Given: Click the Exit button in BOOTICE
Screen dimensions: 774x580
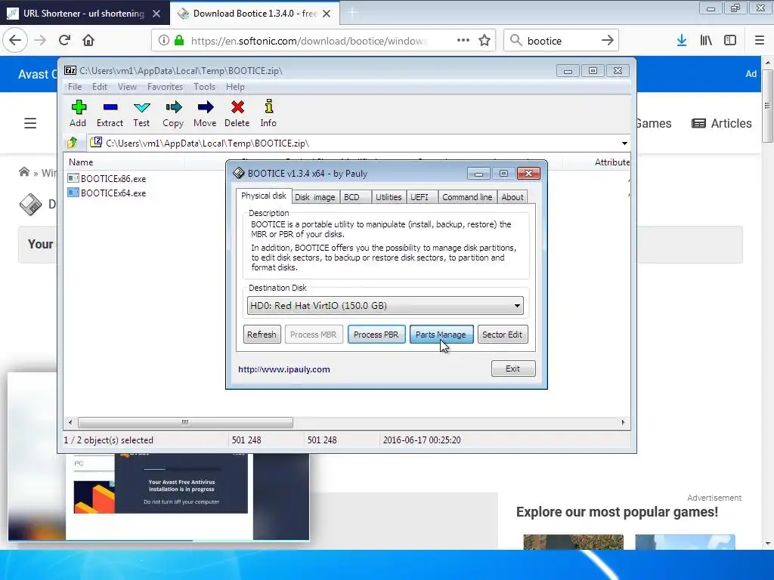Looking at the screenshot, I should (x=513, y=369).
